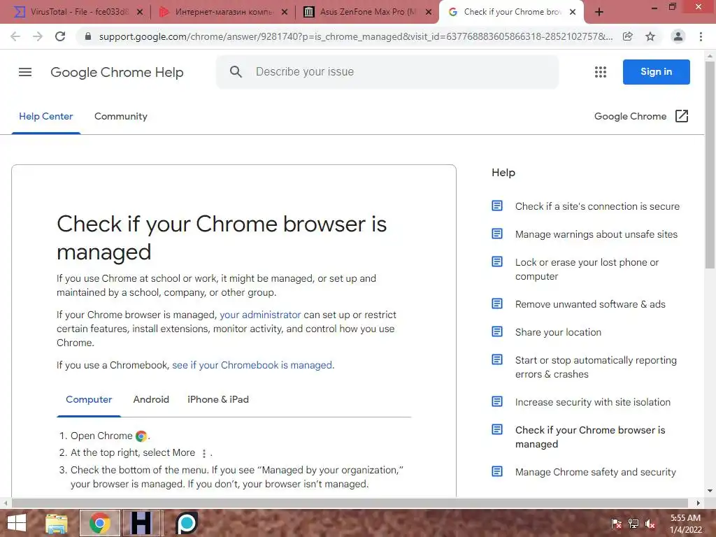Select the Computer instructions tab
Image resolution: width=716 pixels, height=537 pixels.
pyautogui.click(x=89, y=399)
